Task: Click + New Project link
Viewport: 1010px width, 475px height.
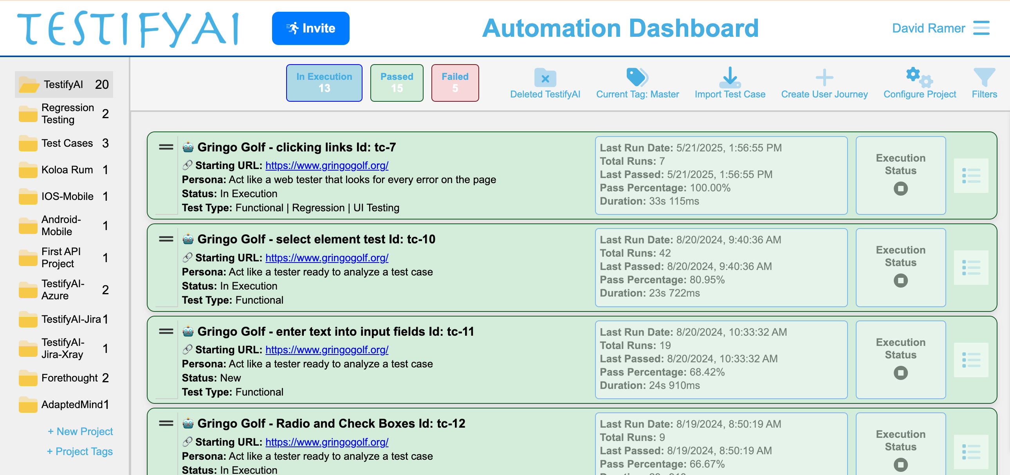Action: (80, 431)
